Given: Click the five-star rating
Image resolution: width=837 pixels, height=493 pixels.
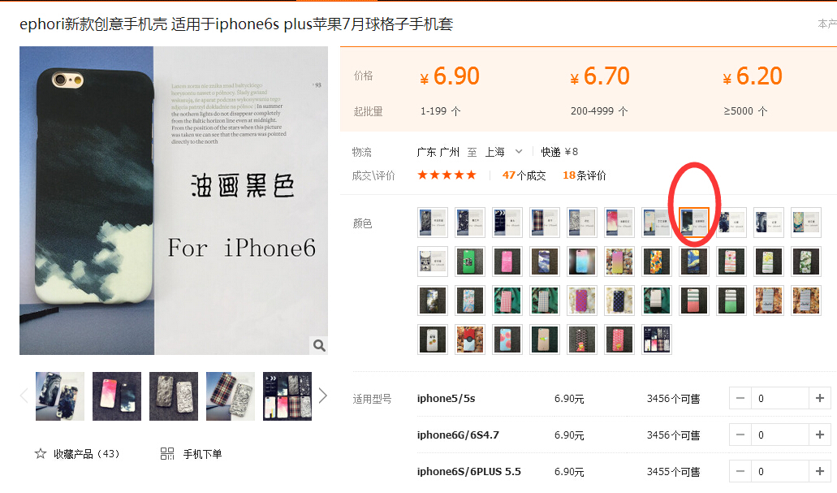Looking at the screenshot, I should [x=447, y=175].
